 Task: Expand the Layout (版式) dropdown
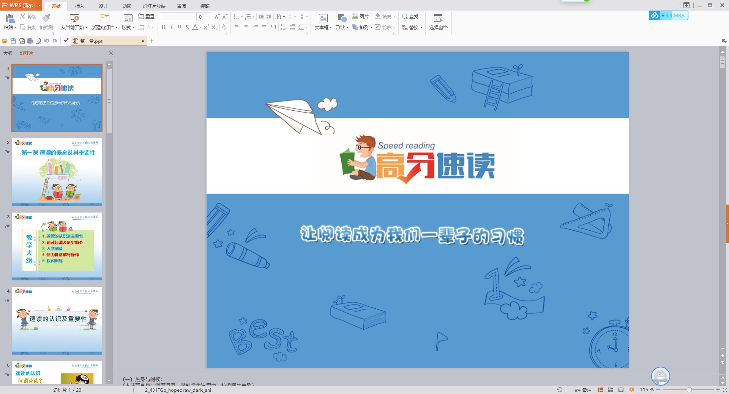pyautogui.click(x=133, y=28)
